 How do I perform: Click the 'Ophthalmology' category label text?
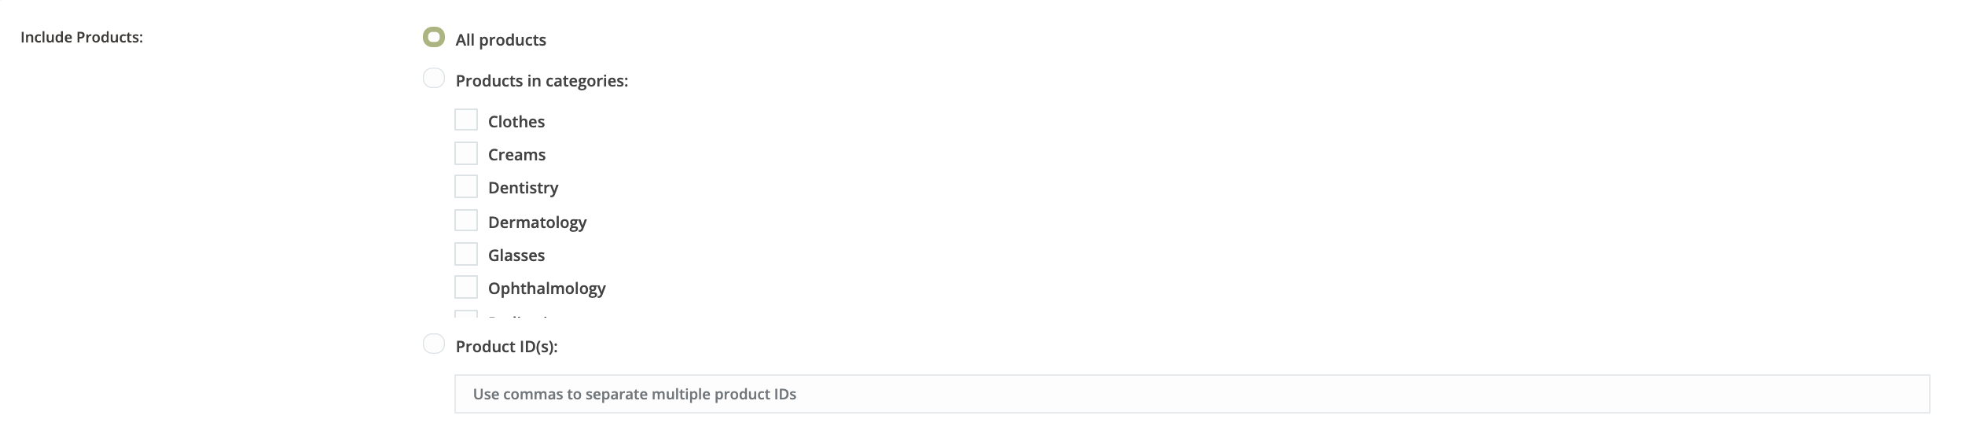tap(546, 289)
